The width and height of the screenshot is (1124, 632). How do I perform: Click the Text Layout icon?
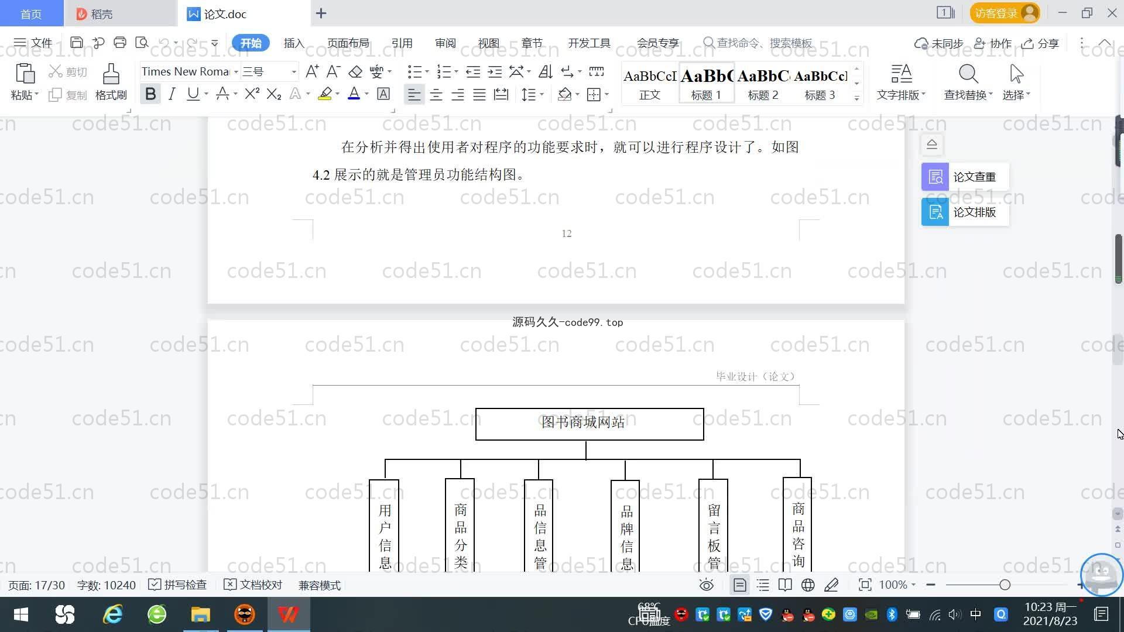[902, 74]
